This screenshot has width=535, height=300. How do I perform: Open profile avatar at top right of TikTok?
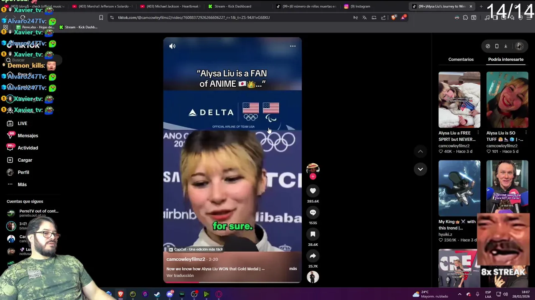(519, 46)
